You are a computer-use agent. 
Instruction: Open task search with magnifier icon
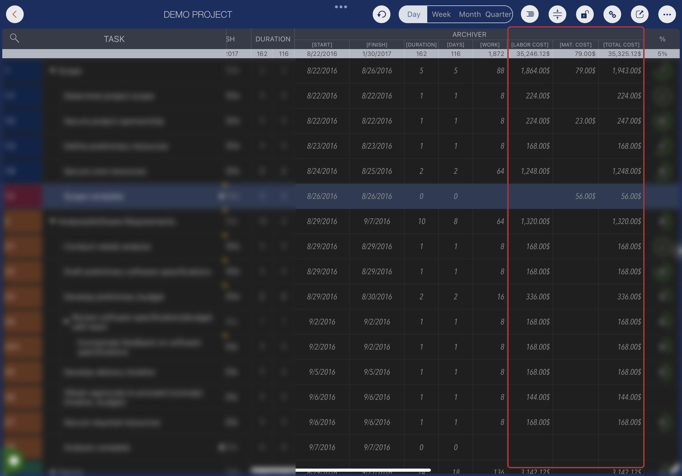tap(14, 38)
